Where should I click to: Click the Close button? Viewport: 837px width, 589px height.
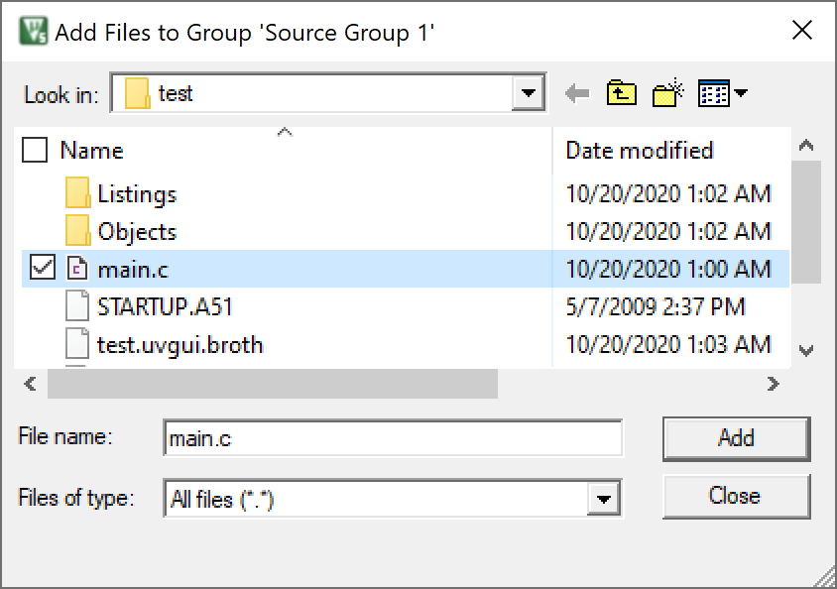[735, 496]
